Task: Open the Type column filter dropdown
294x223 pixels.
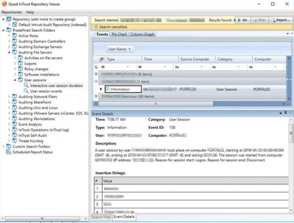Action: (128, 66)
